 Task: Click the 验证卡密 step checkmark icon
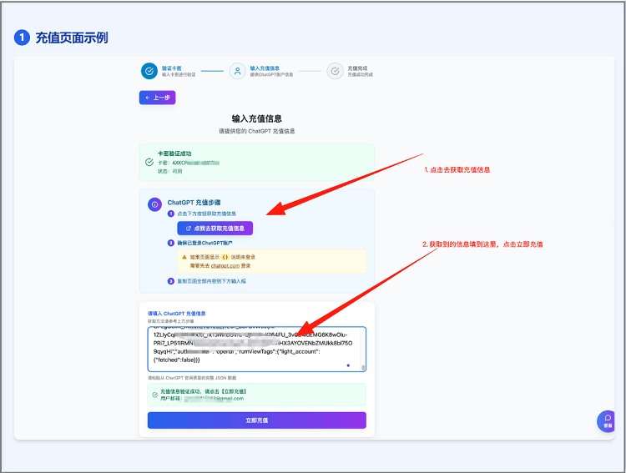click(x=149, y=71)
